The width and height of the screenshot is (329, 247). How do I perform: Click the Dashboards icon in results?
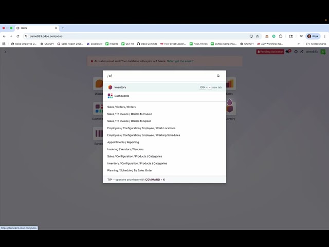point(110,96)
